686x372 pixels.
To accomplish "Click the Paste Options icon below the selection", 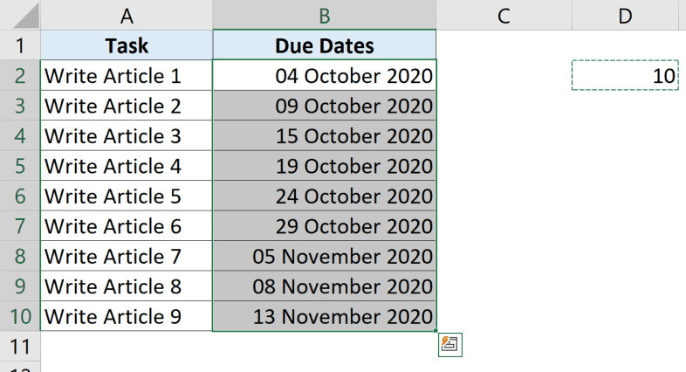I will click(x=450, y=344).
